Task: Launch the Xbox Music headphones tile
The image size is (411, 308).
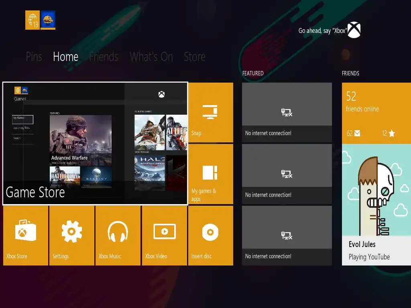Action: [x=118, y=235]
